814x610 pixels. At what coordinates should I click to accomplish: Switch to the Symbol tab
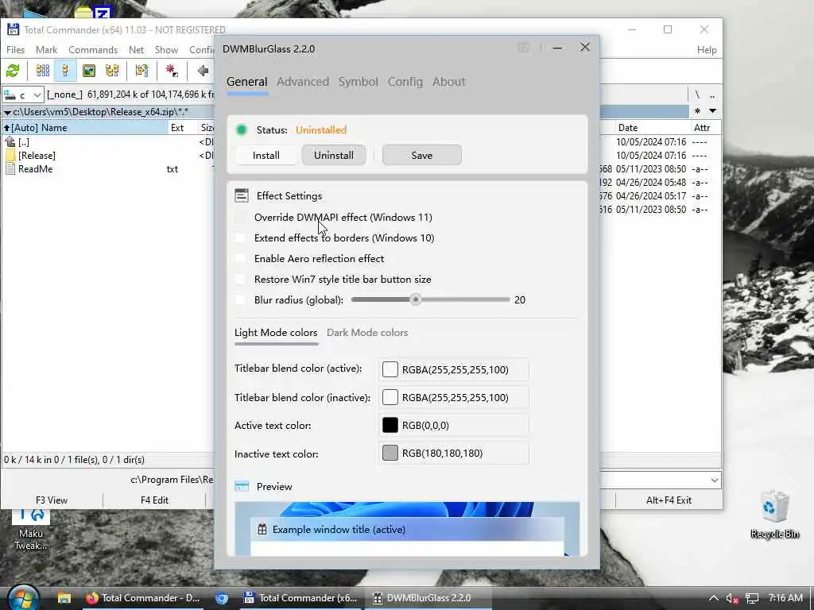(x=359, y=82)
